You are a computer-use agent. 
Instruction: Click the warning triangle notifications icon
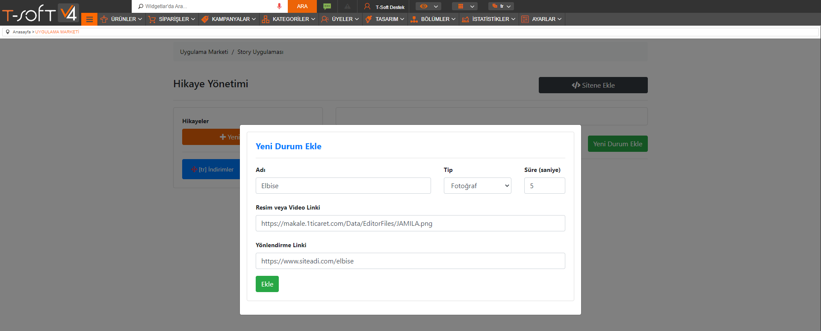[x=347, y=6]
